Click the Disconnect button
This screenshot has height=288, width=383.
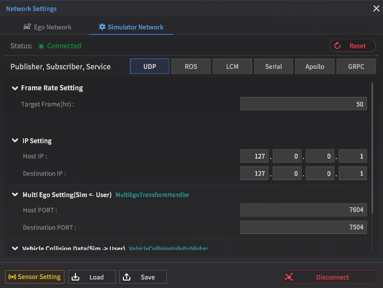[x=330, y=277]
